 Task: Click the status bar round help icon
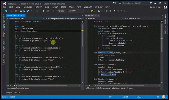click(x=163, y=97)
